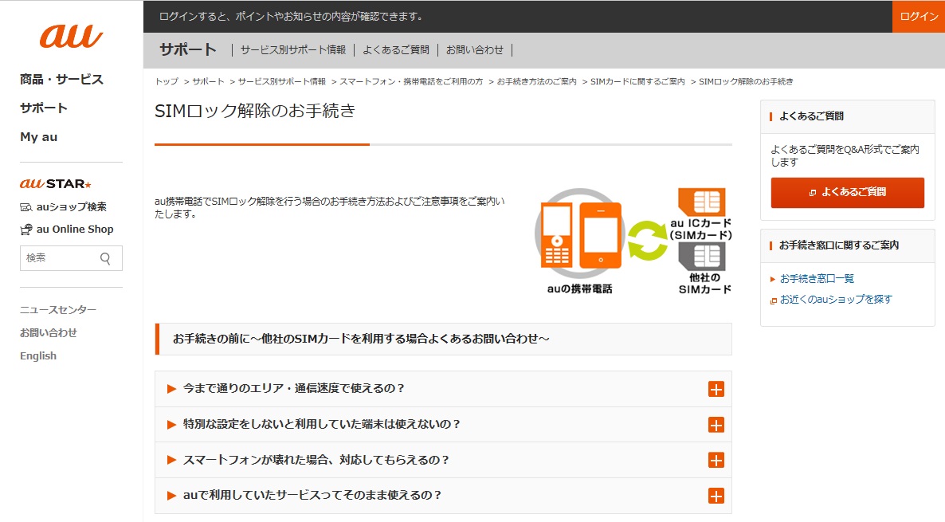Open サポート in side menu
The height and width of the screenshot is (522, 945).
tap(43, 108)
